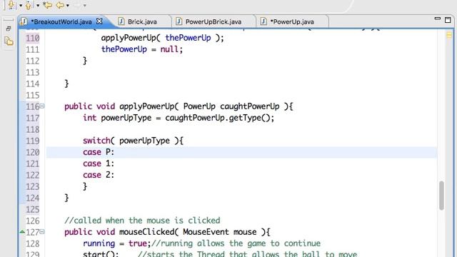Open the Forward history dropdown arrow
457x257 pixels.
pyautogui.click(x=85, y=6)
